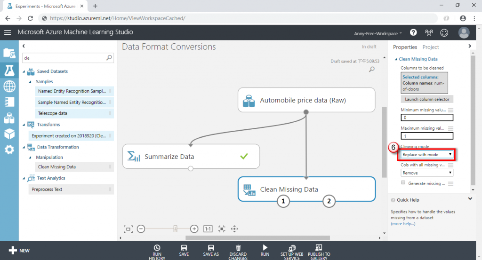Click the New plus button
482x260 pixels.
coord(19,251)
